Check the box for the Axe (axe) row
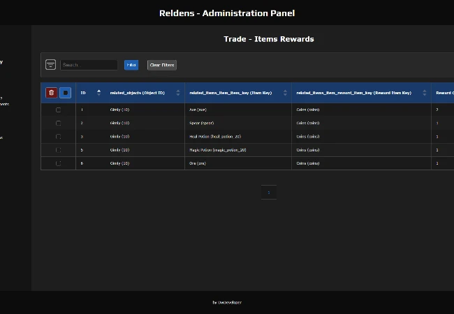Screen dimensions: 454x314 59,110
